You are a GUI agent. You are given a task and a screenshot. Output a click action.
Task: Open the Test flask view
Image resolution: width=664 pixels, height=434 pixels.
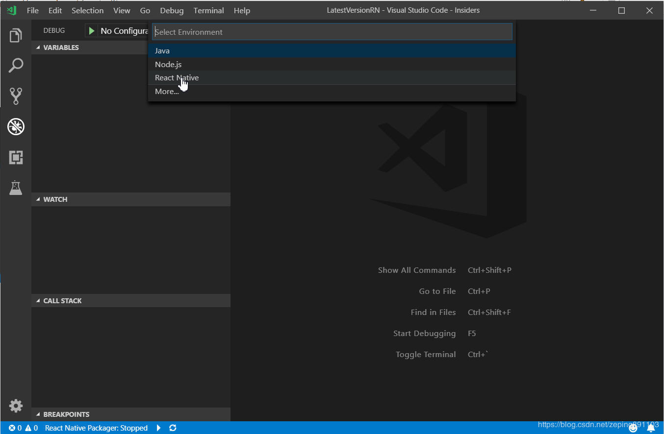[16, 187]
